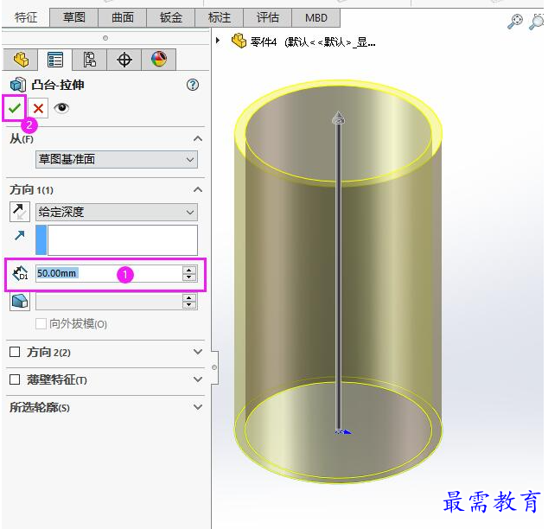The height and width of the screenshot is (529, 548).
Task: Switch to the 草图 ribbon tab
Action: point(74,17)
